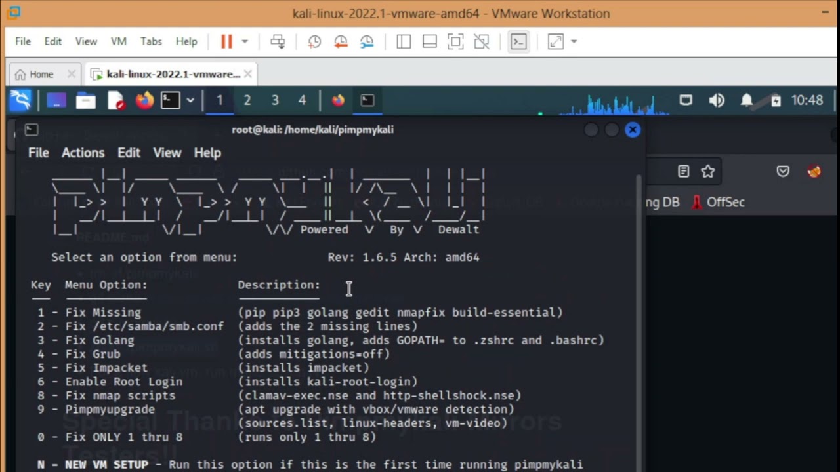Open the terminal View menu
840x472 pixels.
coord(167,153)
